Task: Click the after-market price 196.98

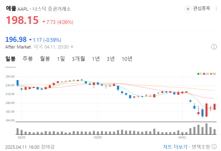Action: tap(16, 40)
